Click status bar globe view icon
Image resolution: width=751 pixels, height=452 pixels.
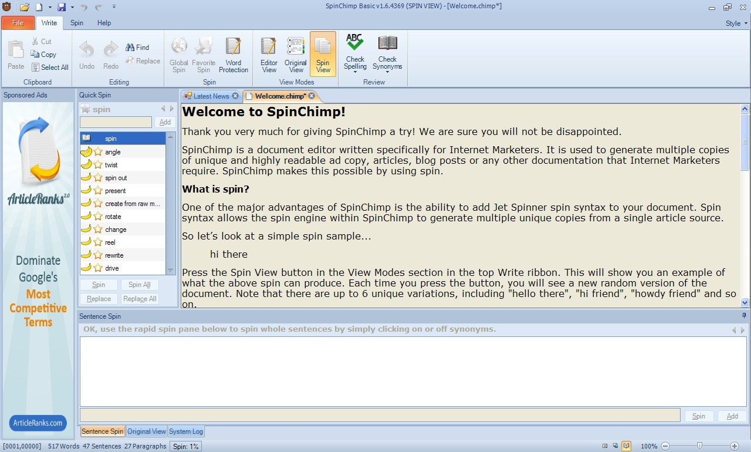pos(615,447)
